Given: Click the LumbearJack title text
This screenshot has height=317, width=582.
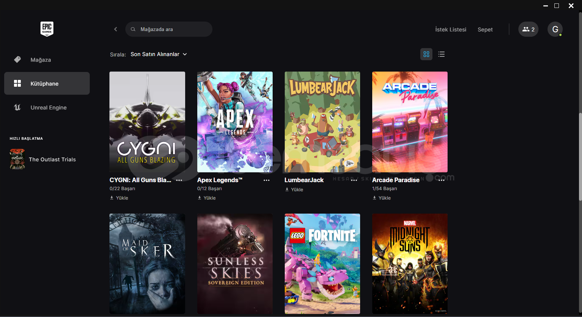Looking at the screenshot, I should [x=304, y=180].
